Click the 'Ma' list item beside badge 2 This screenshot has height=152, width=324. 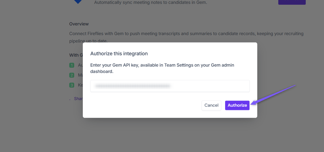pyautogui.click(x=80, y=75)
